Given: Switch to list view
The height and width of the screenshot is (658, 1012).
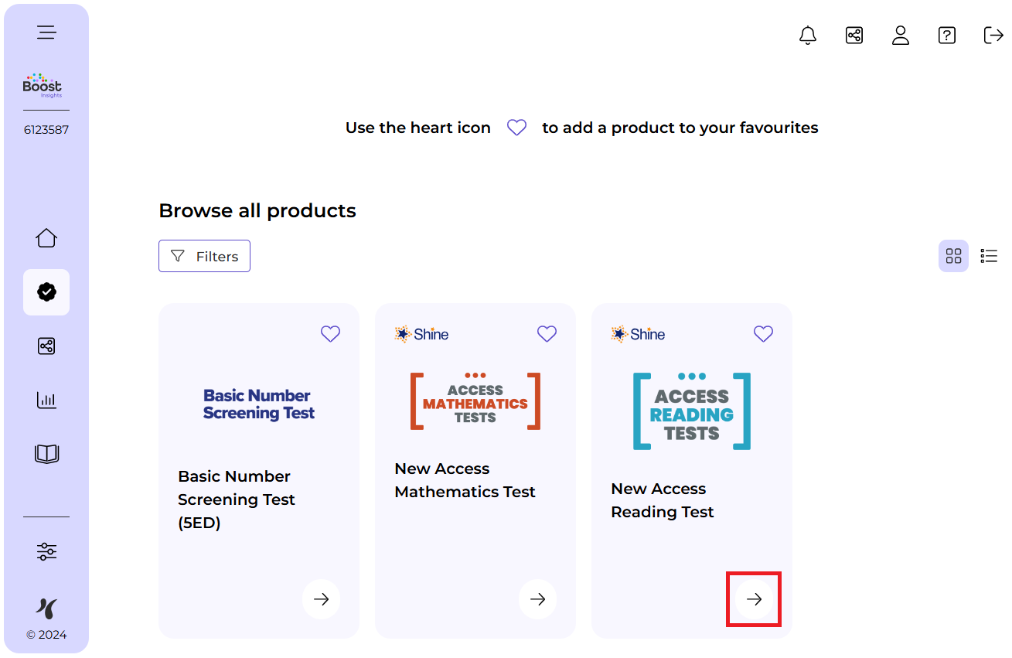Looking at the screenshot, I should (989, 256).
